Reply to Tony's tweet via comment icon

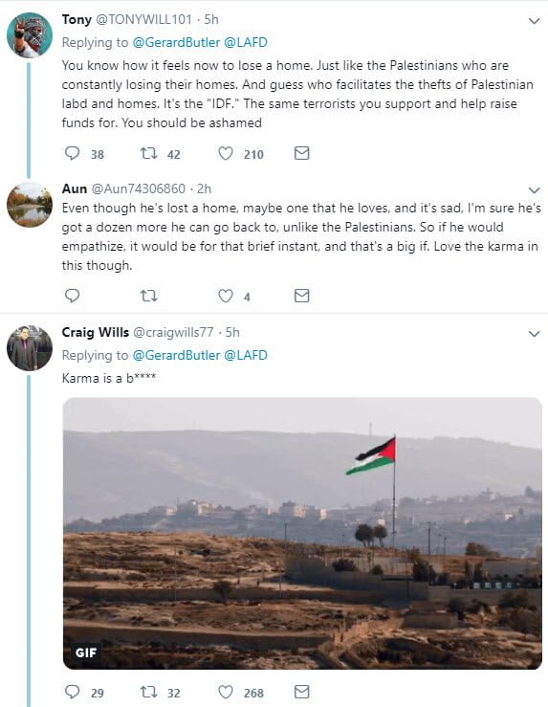pyautogui.click(x=72, y=154)
